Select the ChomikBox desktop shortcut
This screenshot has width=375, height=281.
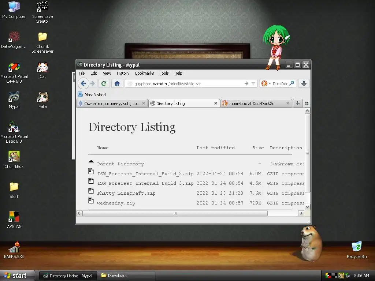coord(14,160)
